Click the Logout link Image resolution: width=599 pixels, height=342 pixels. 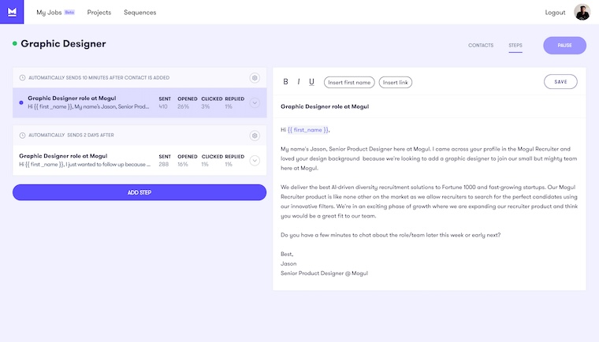tap(555, 13)
